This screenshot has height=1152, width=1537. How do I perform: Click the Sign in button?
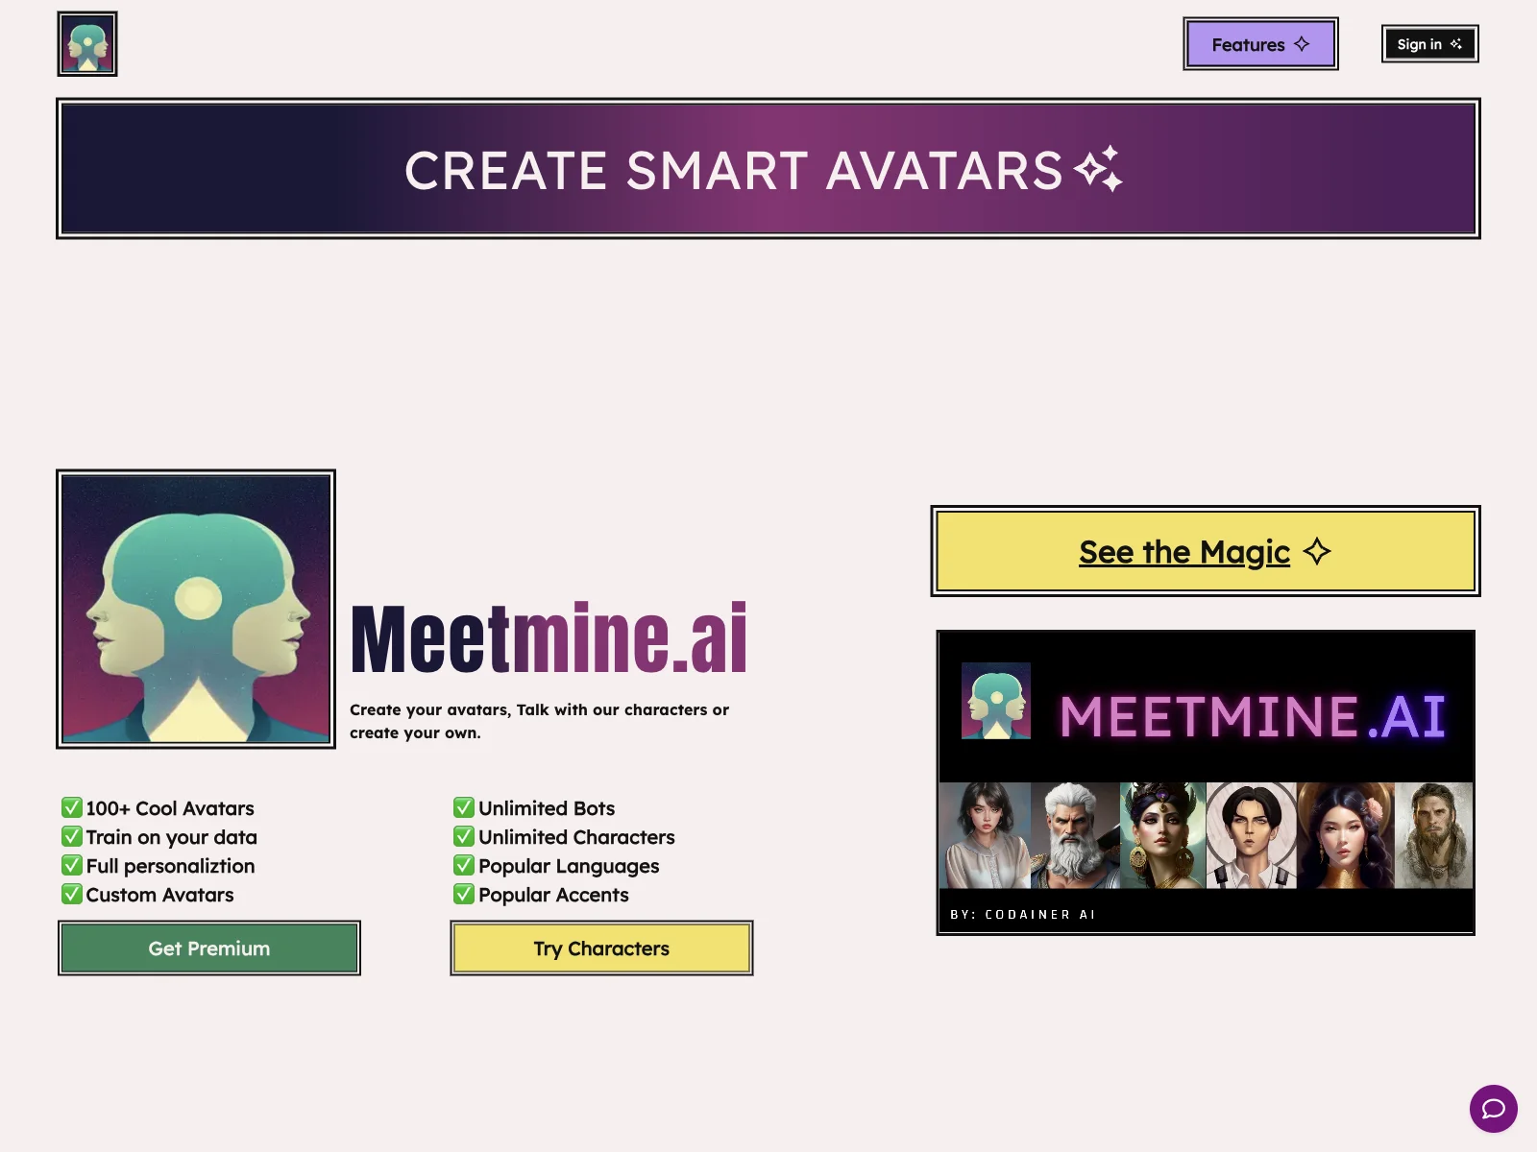[1429, 44]
